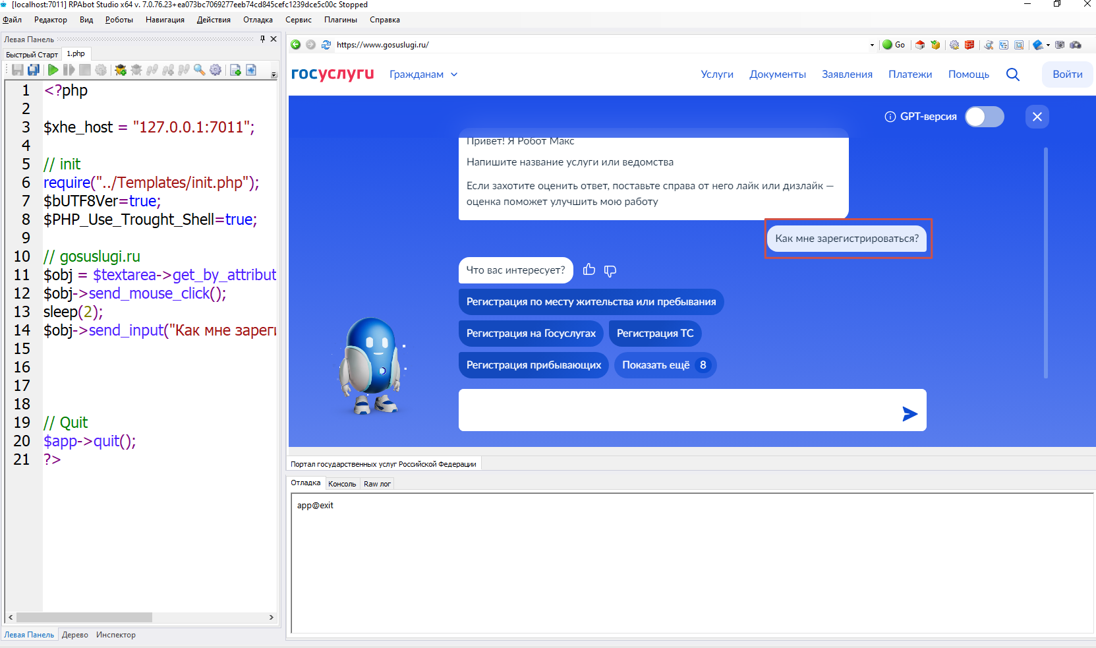Click the gray bug icon in editor toolbar
This screenshot has height=648, width=1096.
point(136,70)
